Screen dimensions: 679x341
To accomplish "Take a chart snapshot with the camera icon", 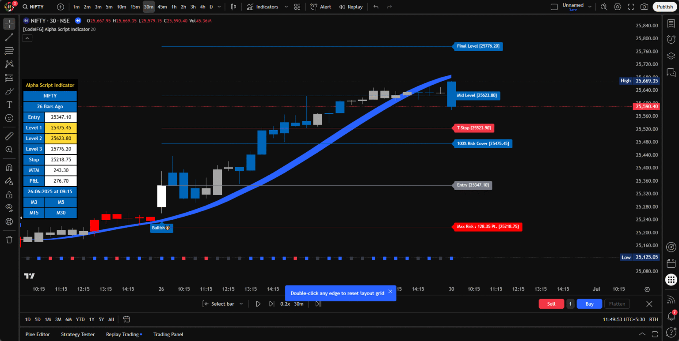I will point(645,7).
